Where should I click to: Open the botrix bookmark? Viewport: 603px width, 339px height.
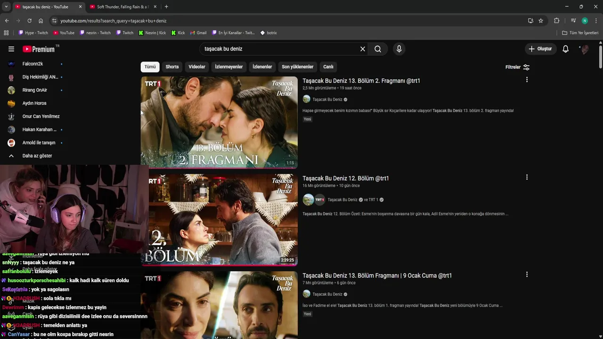point(268,33)
